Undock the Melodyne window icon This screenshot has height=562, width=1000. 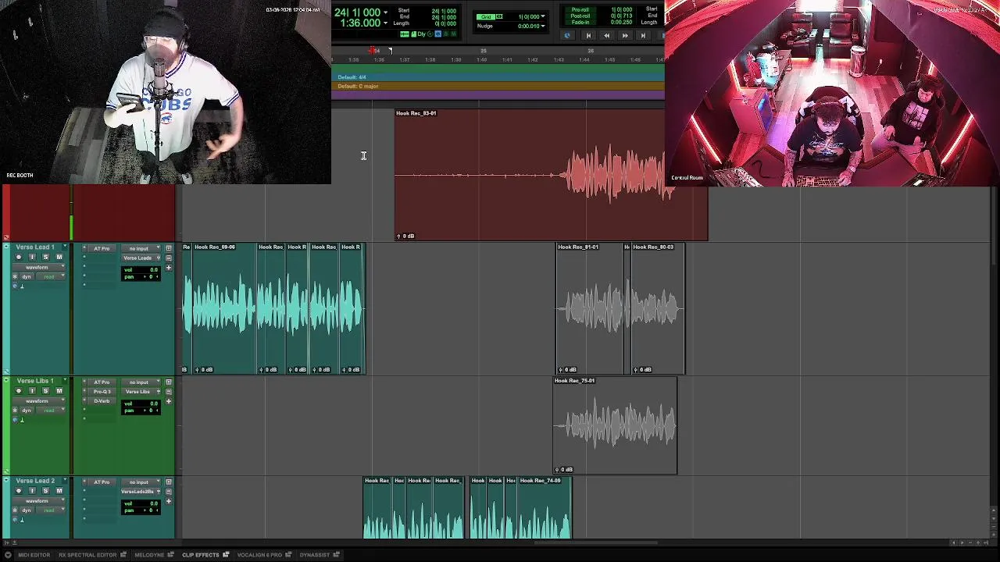[x=171, y=555]
